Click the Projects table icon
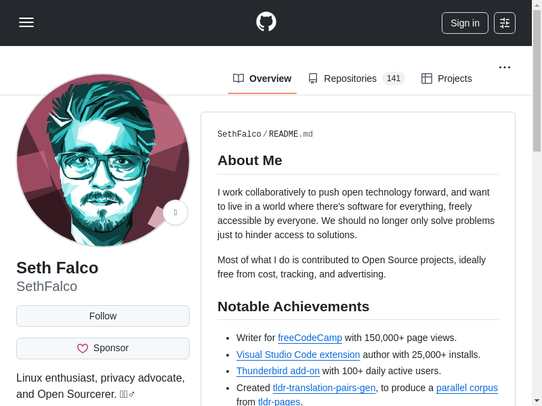 (427, 78)
